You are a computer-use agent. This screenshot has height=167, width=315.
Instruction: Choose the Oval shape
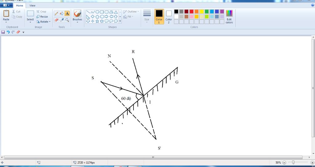pyautogui.click(x=97, y=12)
